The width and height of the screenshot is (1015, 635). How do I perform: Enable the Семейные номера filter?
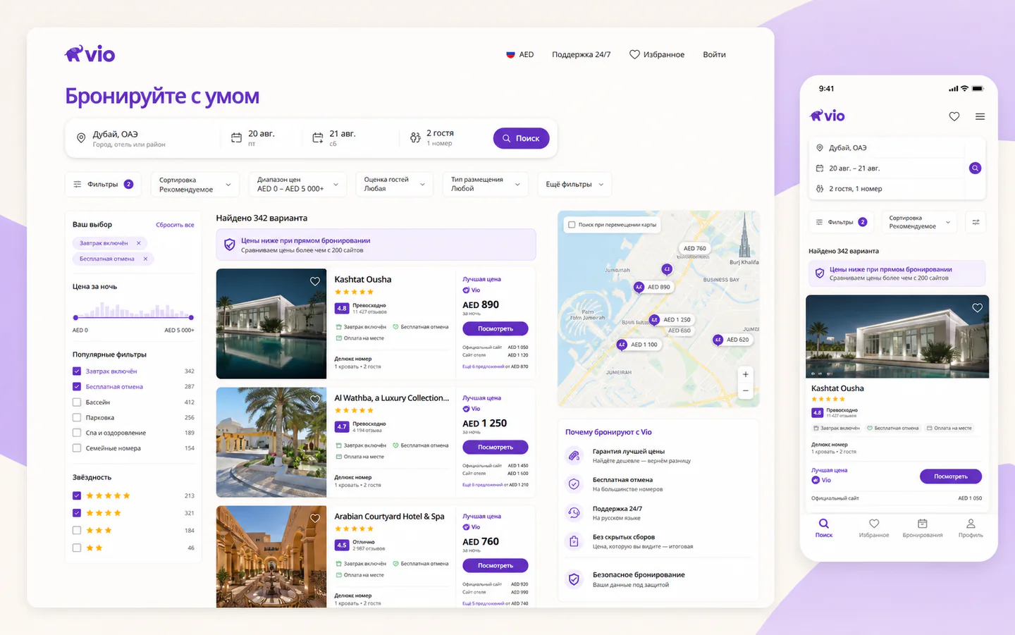point(77,448)
